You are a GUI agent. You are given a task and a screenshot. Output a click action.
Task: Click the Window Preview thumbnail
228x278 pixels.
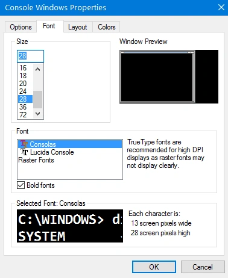[169, 76]
